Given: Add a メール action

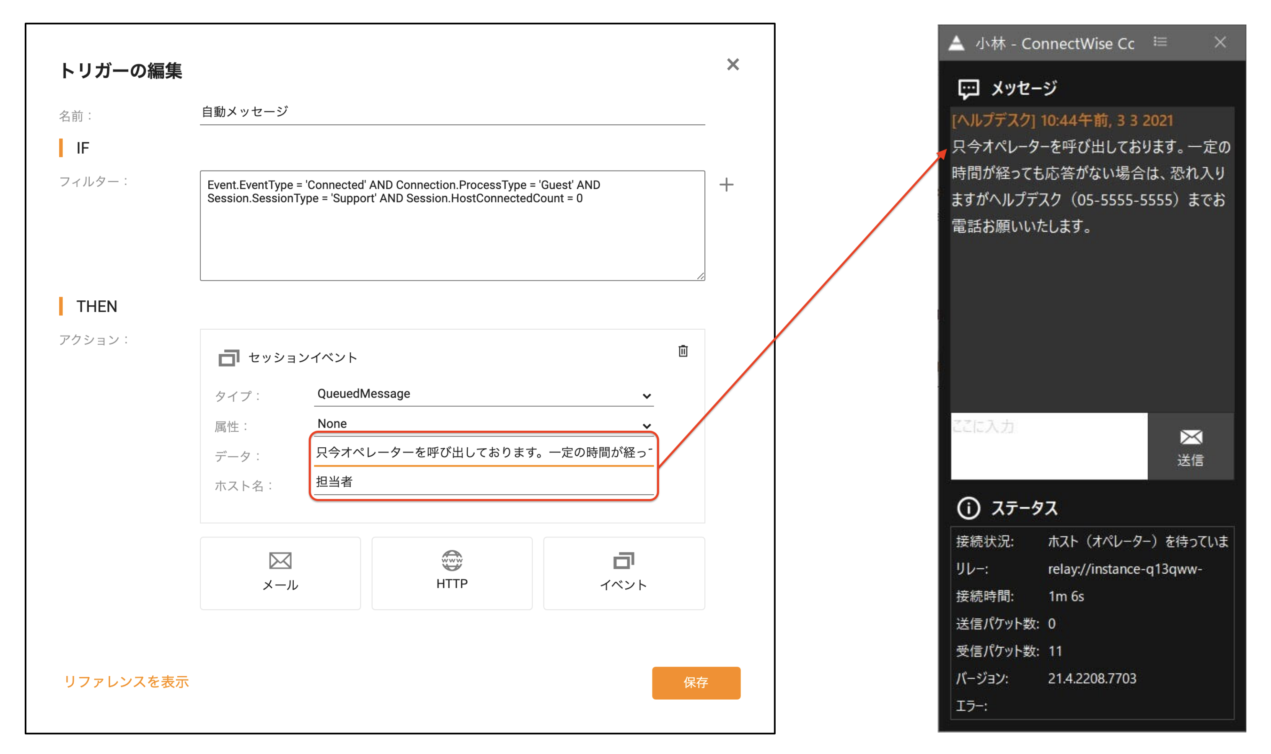Looking at the screenshot, I should pyautogui.click(x=280, y=573).
